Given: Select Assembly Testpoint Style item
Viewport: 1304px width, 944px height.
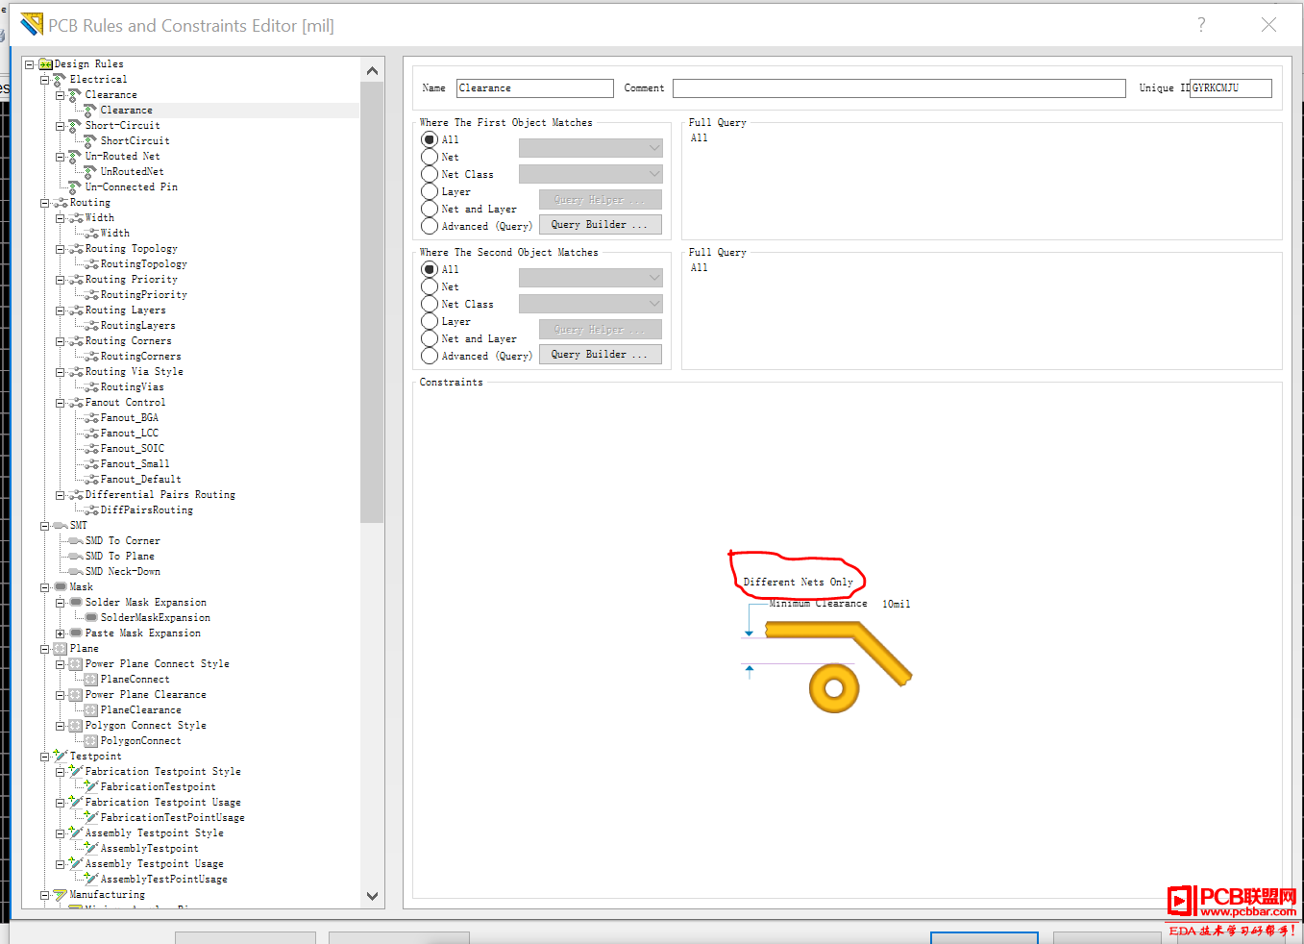Looking at the screenshot, I should [x=154, y=833].
